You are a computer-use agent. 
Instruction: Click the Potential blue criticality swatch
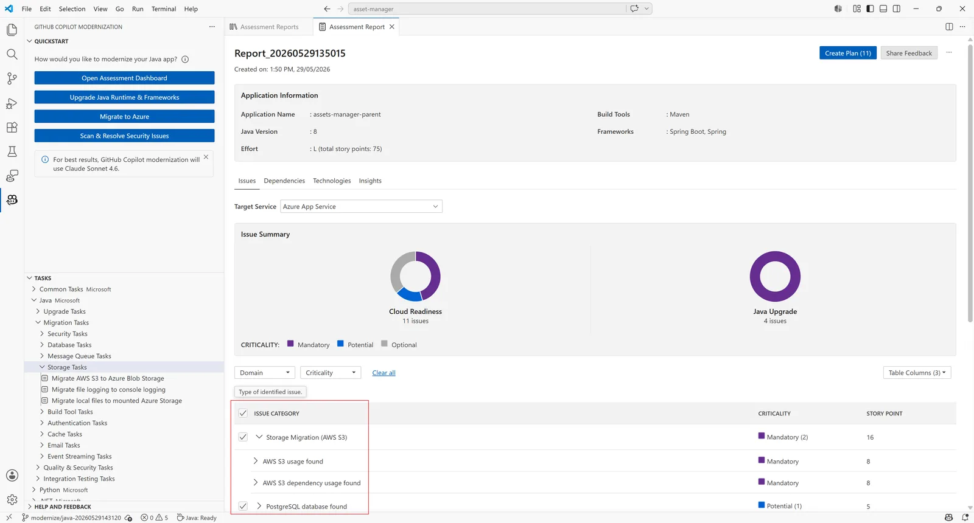click(340, 344)
